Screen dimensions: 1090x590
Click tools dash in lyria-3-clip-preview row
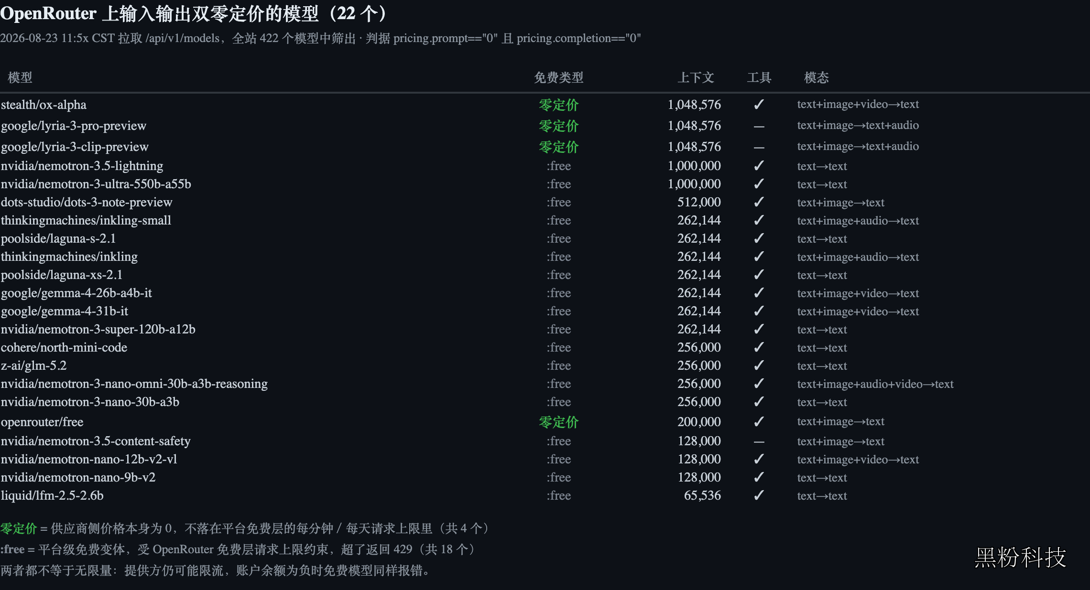coord(759,148)
